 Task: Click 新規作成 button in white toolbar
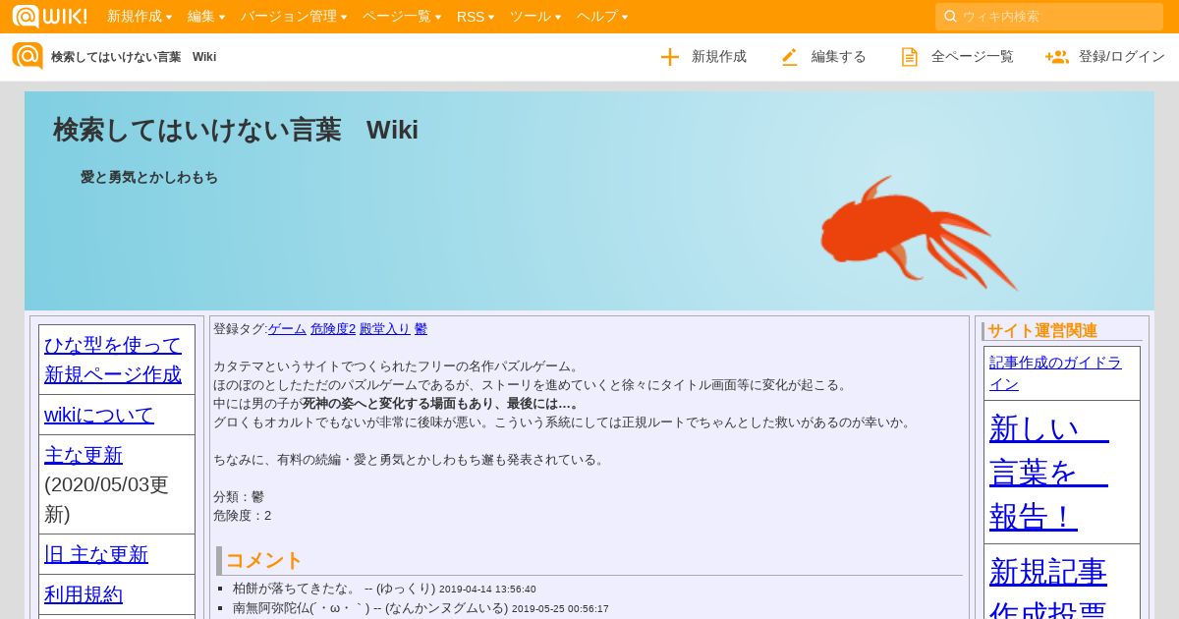[703, 57]
